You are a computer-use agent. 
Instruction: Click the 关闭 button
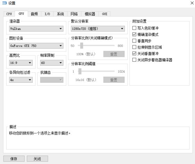tap(37, 159)
